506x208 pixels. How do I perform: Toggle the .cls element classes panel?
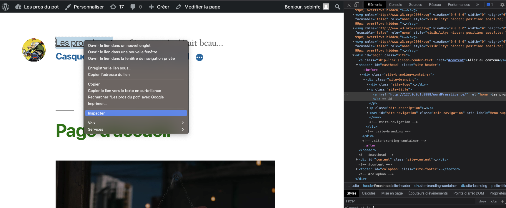pos(494,201)
